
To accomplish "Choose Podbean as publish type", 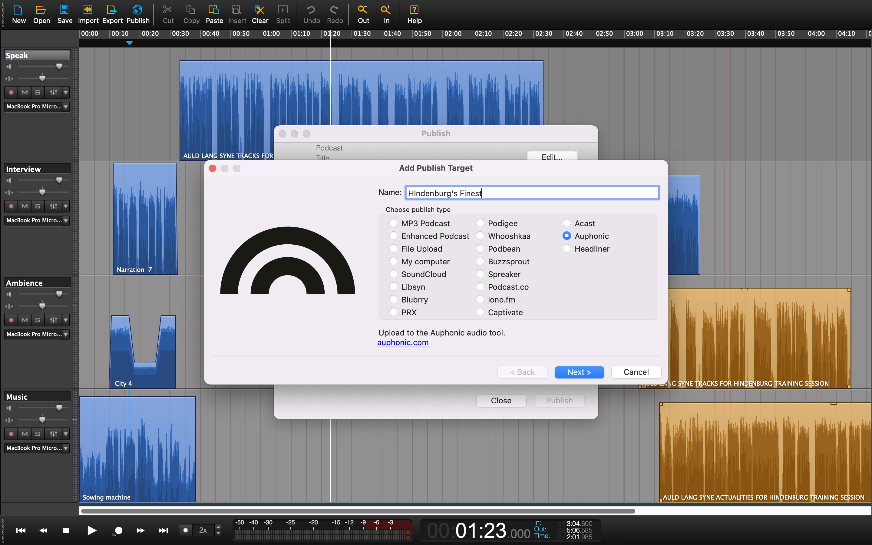I will click(480, 248).
